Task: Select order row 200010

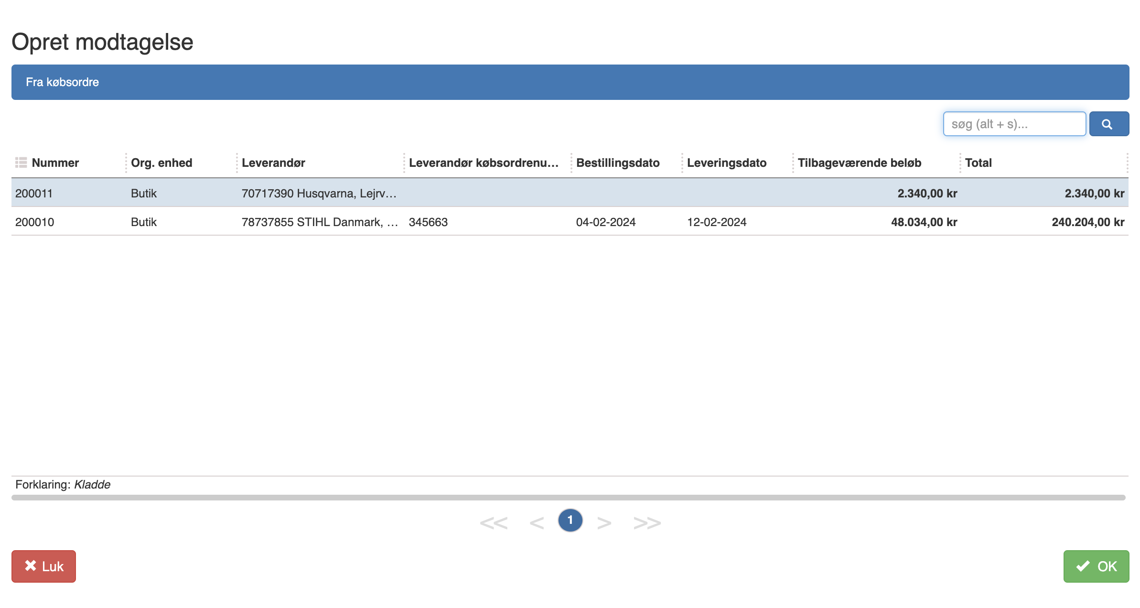Action: click(570, 222)
